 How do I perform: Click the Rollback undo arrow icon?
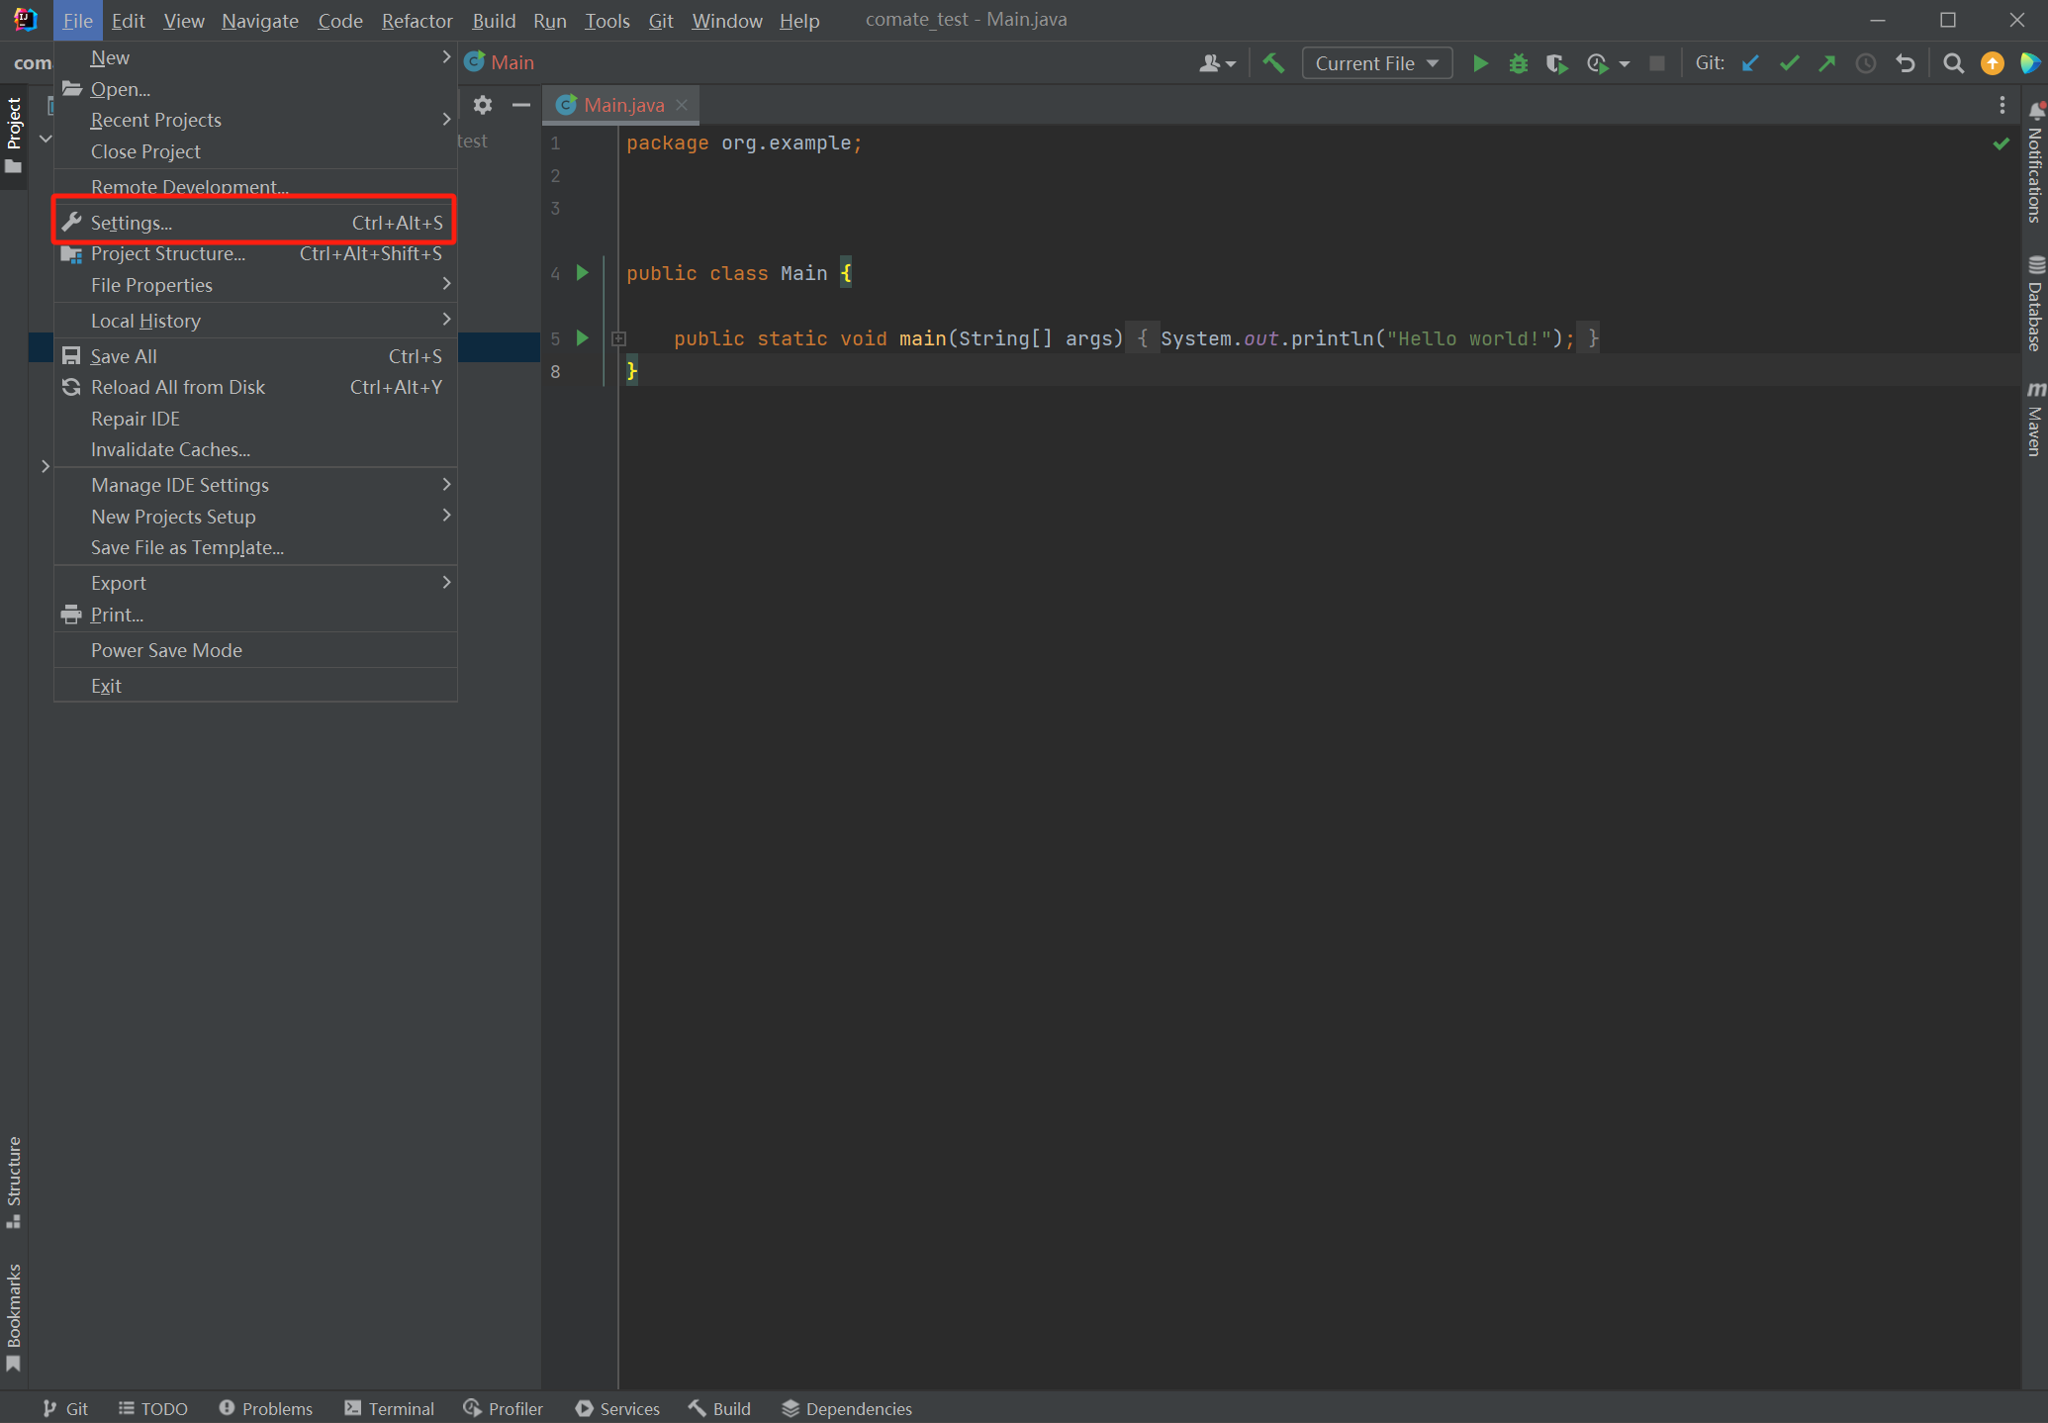[x=1906, y=63]
